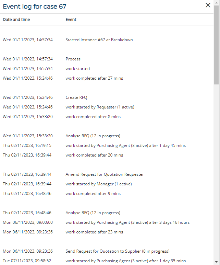This screenshot has width=220, height=265.
Task: Click "work completed after 20 mins" entry
Action: coord(94,155)
